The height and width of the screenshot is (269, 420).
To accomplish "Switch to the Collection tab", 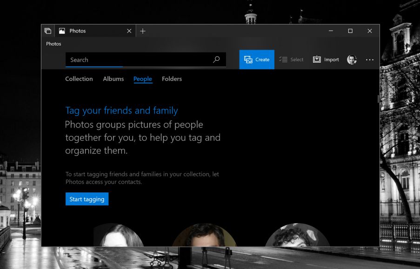I will pos(79,79).
